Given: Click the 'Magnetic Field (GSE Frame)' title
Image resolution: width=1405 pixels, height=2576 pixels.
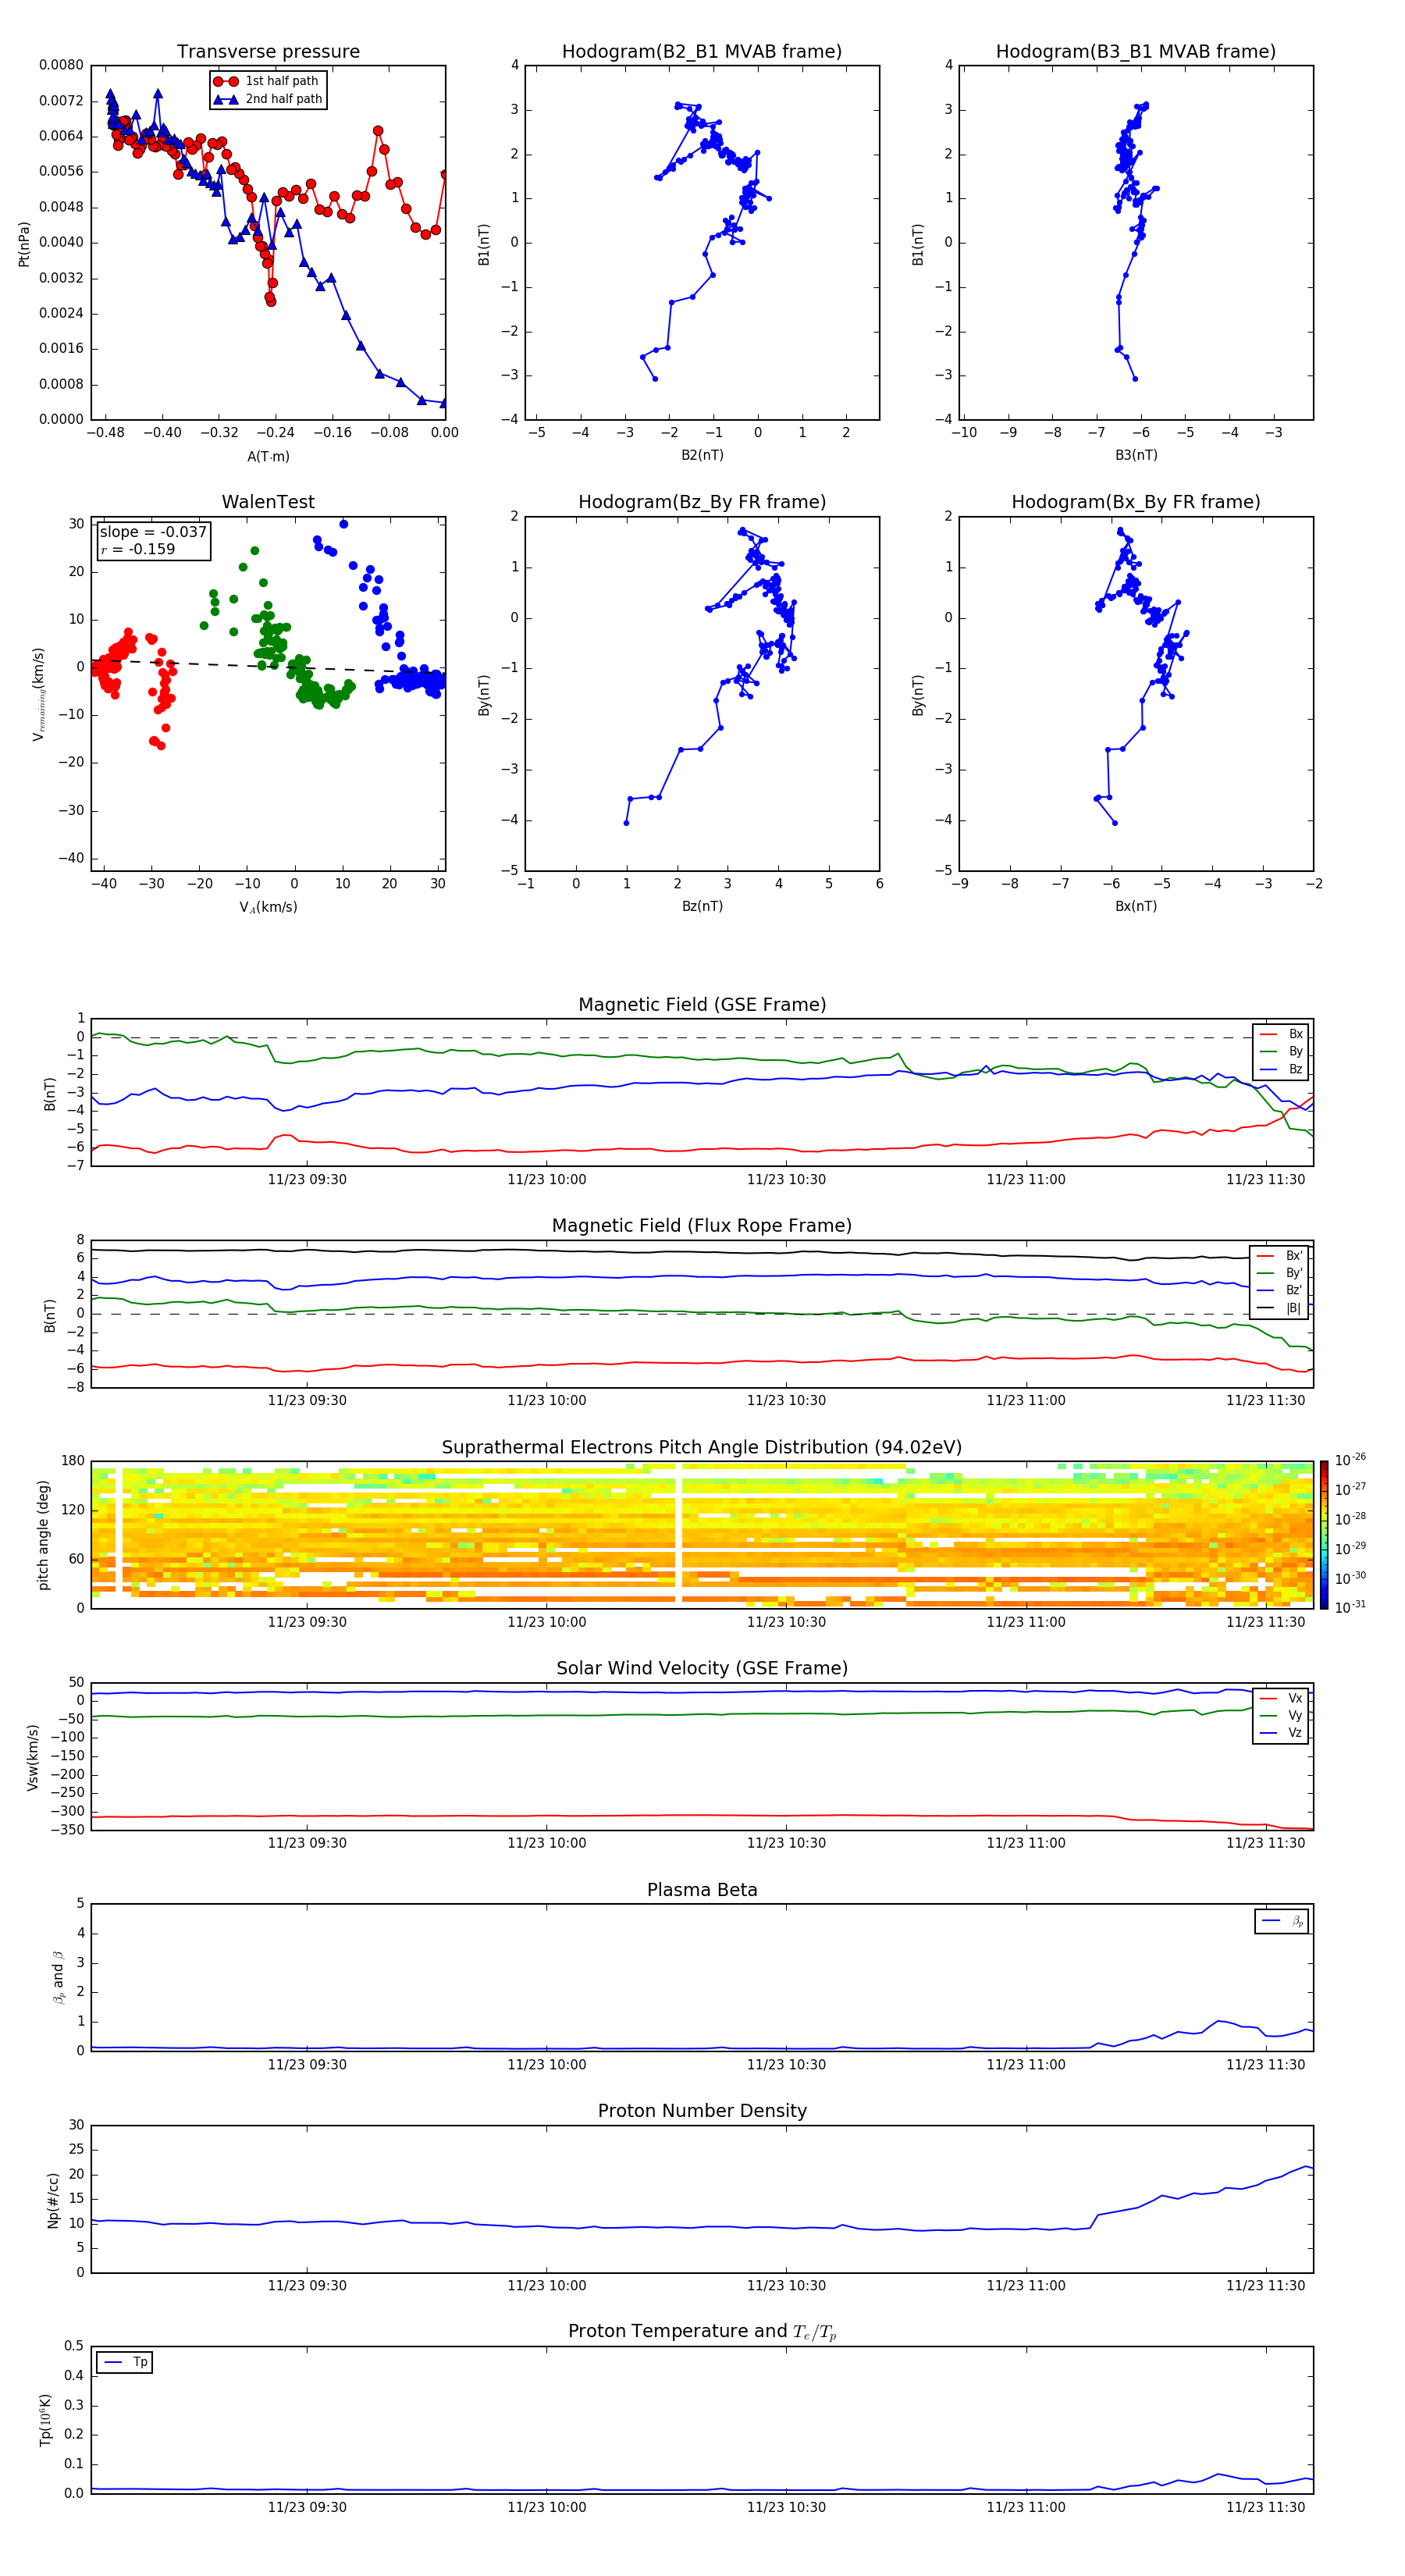Looking at the screenshot, I should pos(702,1005).
